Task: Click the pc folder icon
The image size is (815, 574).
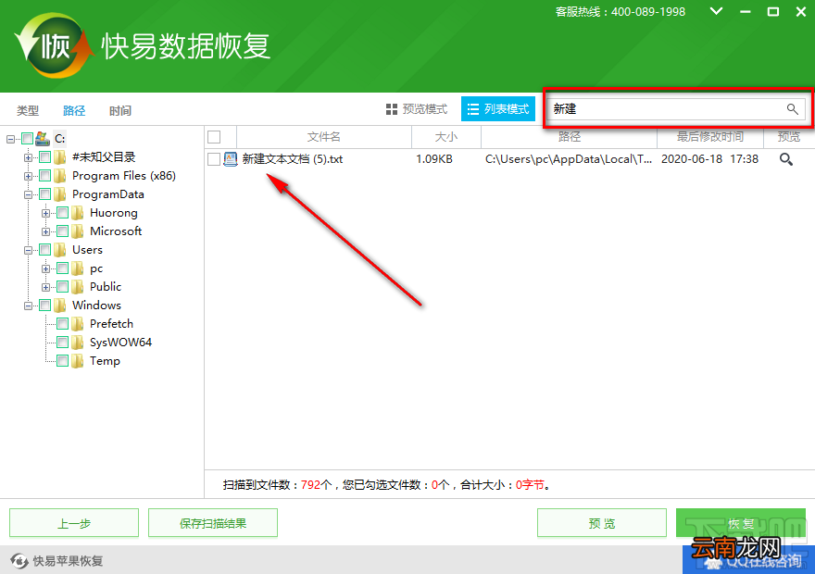Action: click(78, 268)
